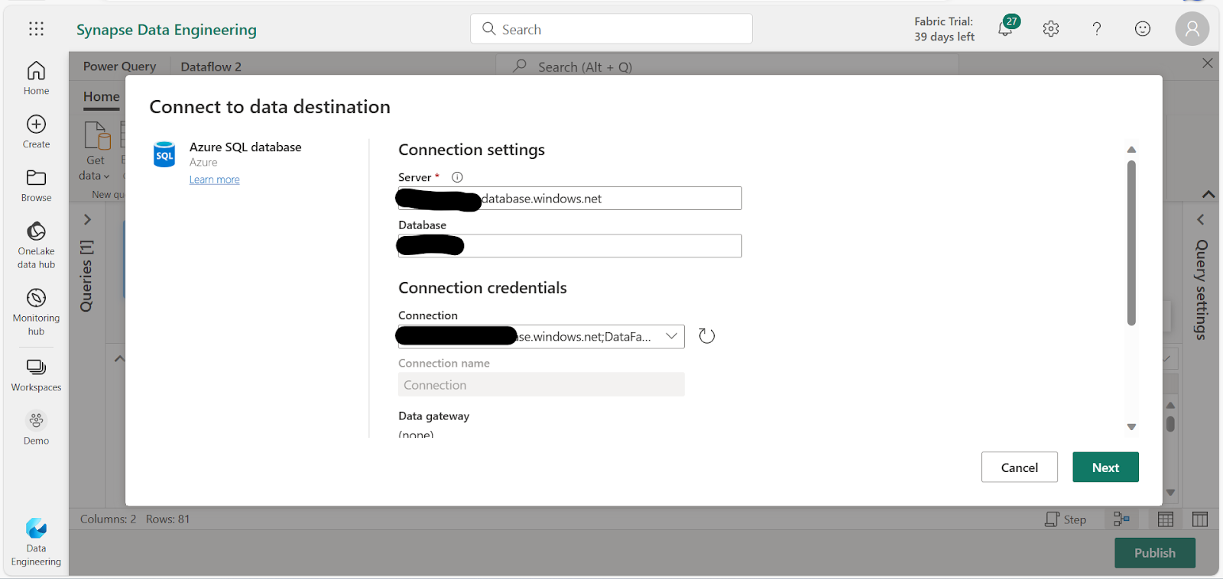Click the Dataflow 2 title

pos(211,66)
